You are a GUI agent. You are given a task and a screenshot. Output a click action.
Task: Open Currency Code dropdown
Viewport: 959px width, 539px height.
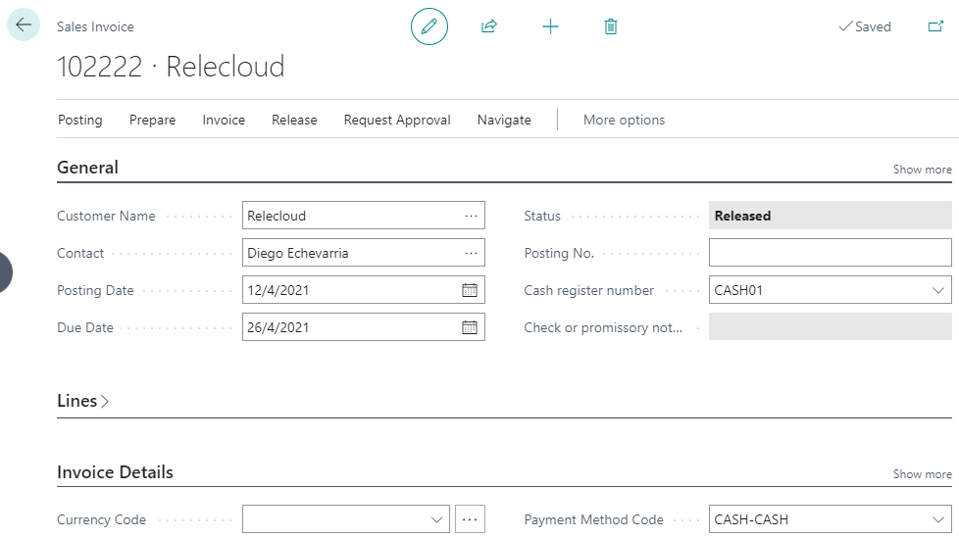pyautogui.click(x=436, y=519)
